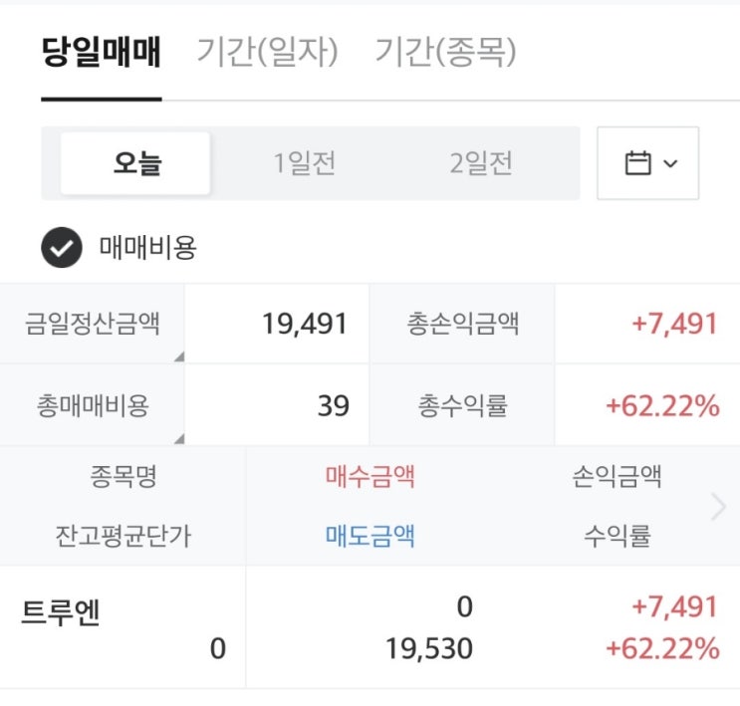The height and width of the screenshot is (706, 740).
Task: Click the 잔고평균단가 column header
Action: (123, 537)
